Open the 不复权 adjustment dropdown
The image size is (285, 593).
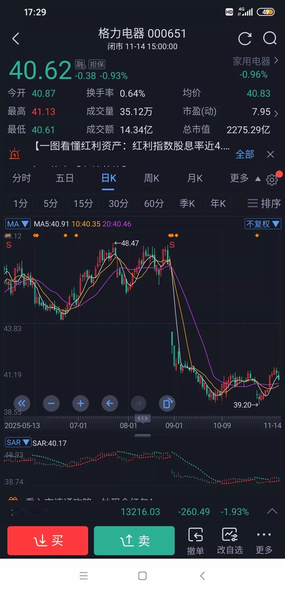pyautogui.click(x=263, y=224)
